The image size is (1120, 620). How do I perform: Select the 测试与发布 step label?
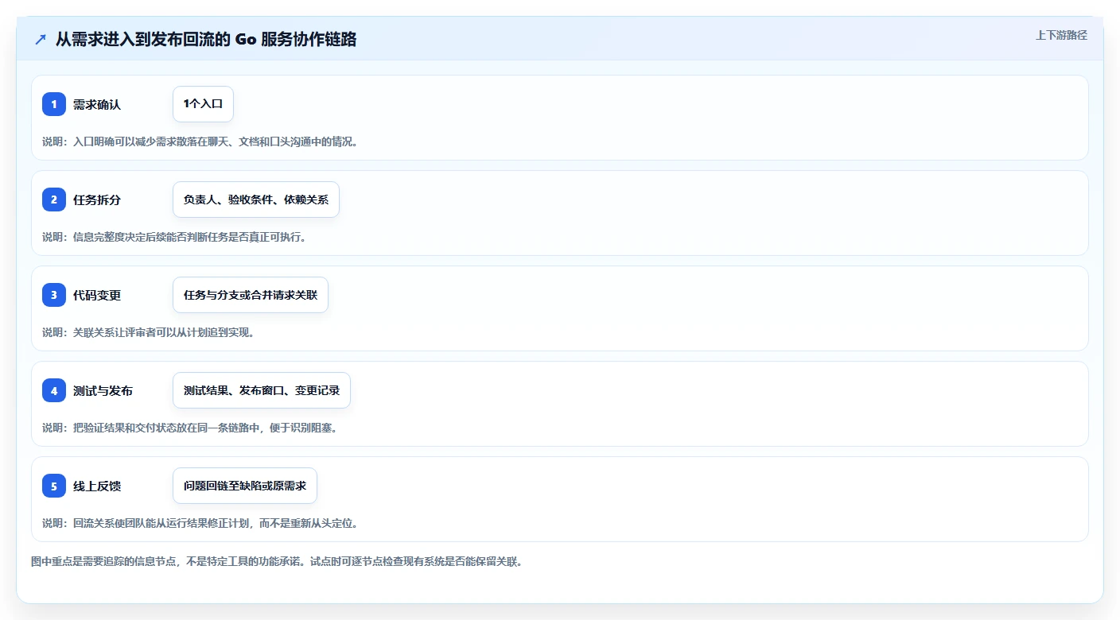coord(103,390)
